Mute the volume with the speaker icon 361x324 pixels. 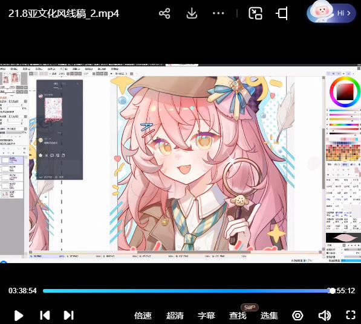[324, 316]
